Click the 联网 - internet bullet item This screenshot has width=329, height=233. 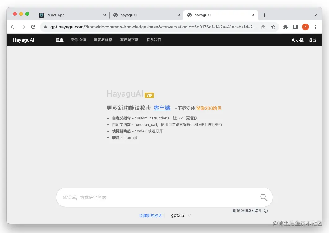(125, 138)
